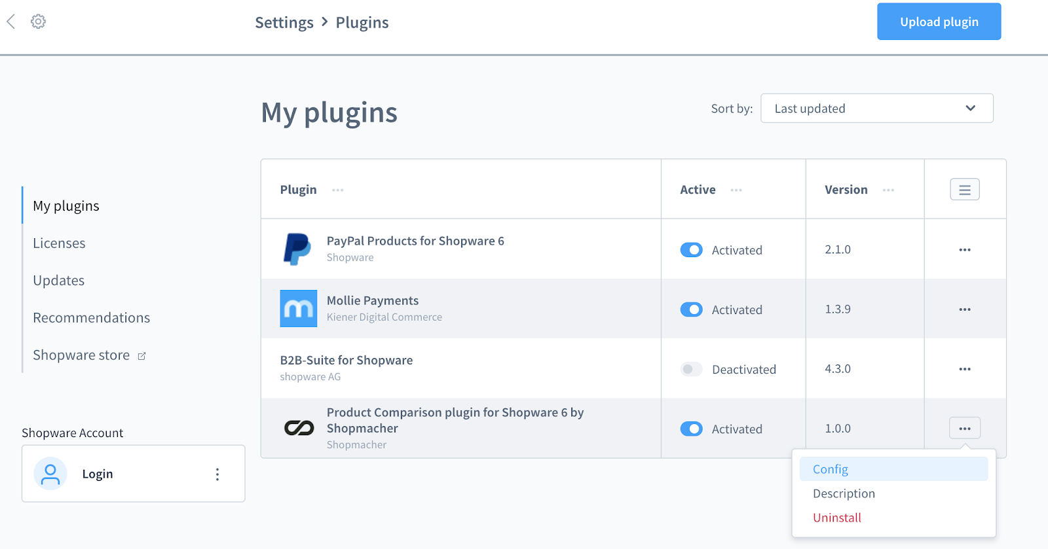
Task: Click the Shopware Account user avatar icon
Action: (50, 474)
